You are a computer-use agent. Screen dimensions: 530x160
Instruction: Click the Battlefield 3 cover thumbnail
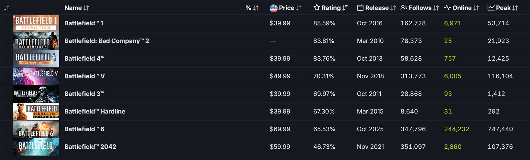tap(36, 94)
